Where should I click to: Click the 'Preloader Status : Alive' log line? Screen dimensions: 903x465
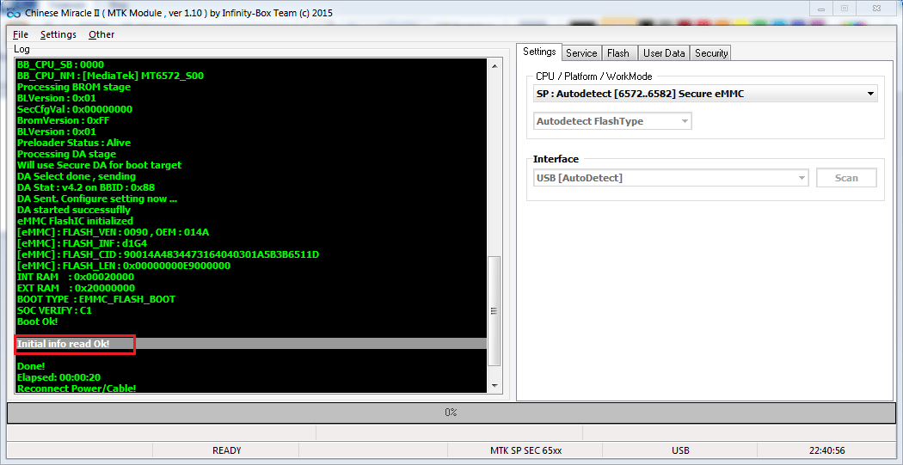click(x=74, y=143)
